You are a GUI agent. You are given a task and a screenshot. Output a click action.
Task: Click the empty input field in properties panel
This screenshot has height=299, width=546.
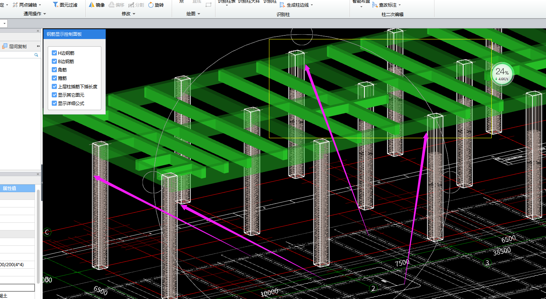pyautogui.click(x=17, y=288)
